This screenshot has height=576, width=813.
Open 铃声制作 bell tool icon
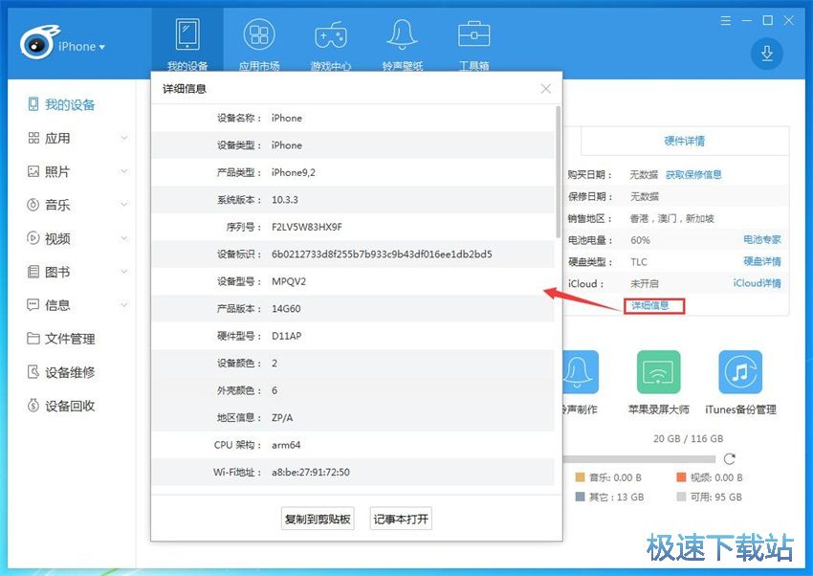580,372
